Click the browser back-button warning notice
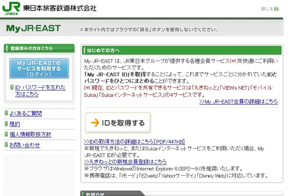This screenshot has width=295, height=196. 149,29
